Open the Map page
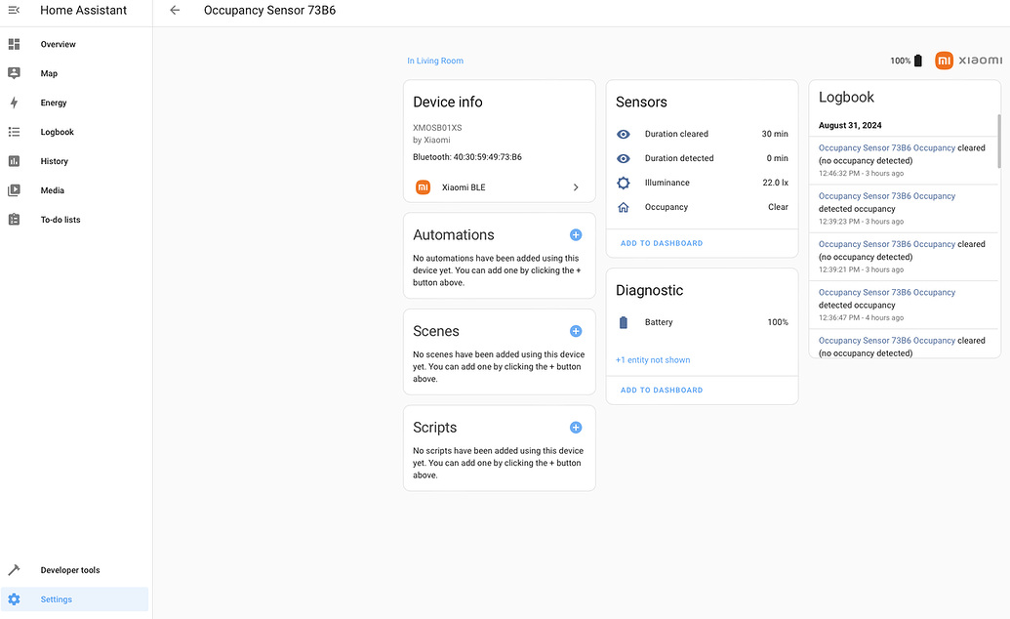The image size is (1010, 619). 49,73
